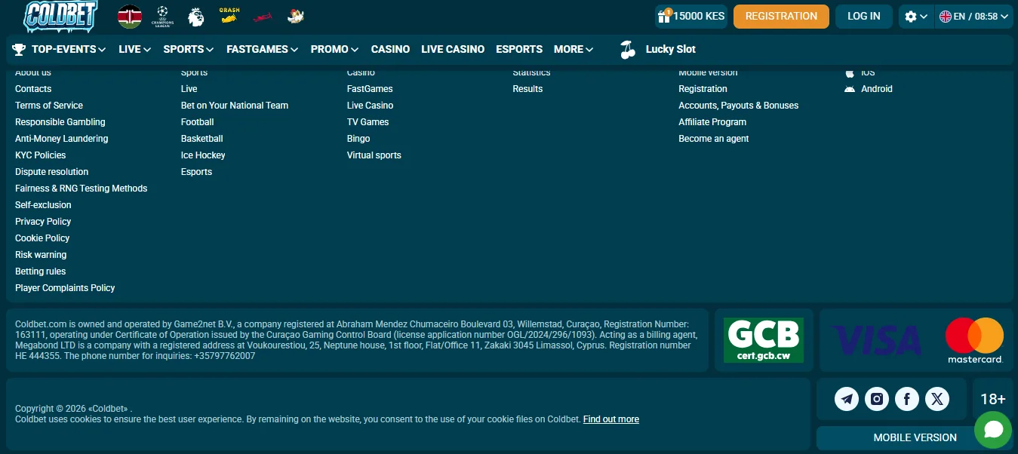The width and height of the screenshot is (1018, 454).
Task: Open the Facebook social icon
Action: click(907, 400)
